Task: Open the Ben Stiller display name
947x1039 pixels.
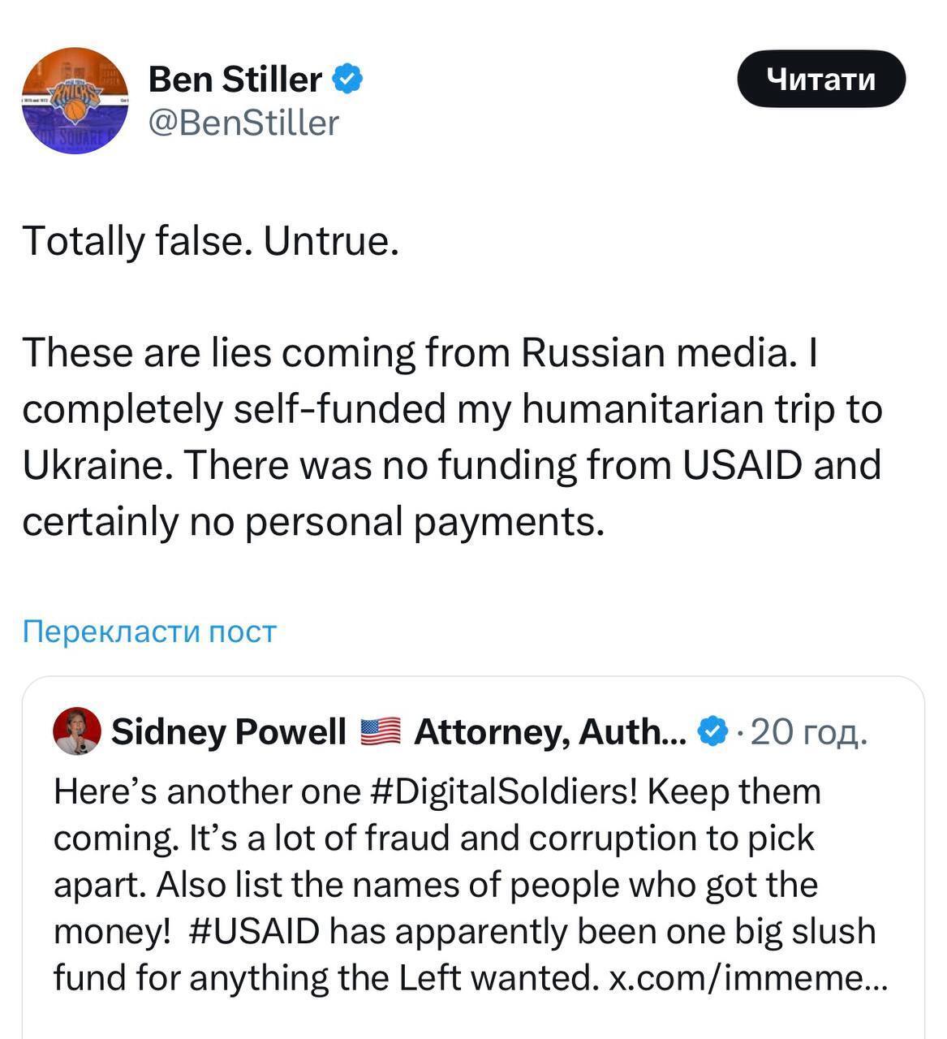Action: pos(235,80)
